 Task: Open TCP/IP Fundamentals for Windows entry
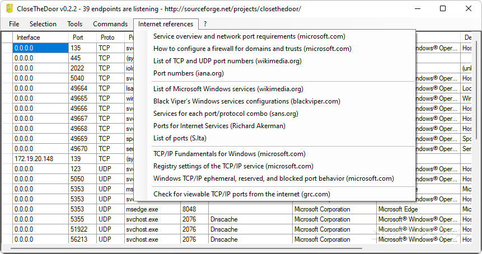tap(230, 153)
